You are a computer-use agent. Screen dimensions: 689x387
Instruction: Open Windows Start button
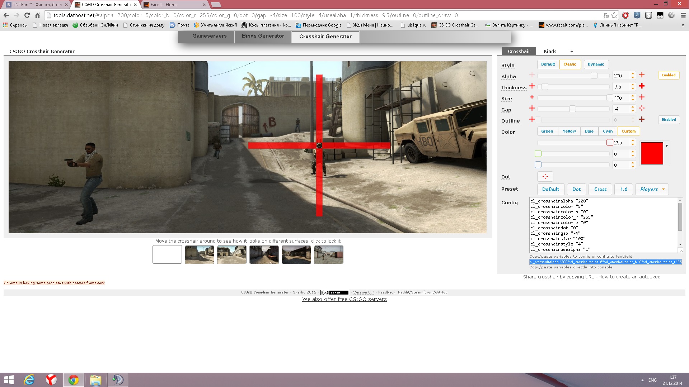click(x=9, y=380)
